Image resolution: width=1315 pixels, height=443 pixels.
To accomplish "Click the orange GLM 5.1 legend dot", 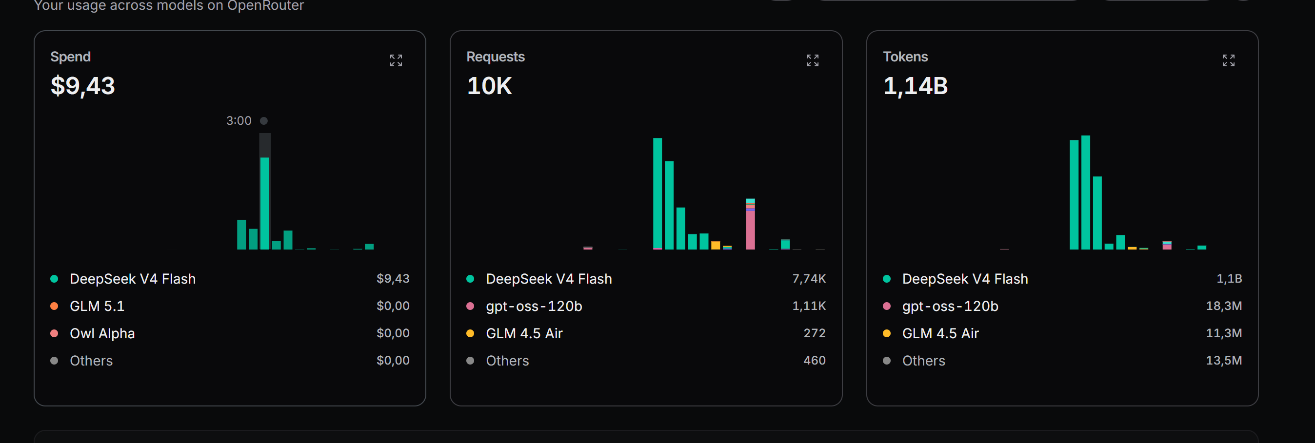I will coord(54,306).
